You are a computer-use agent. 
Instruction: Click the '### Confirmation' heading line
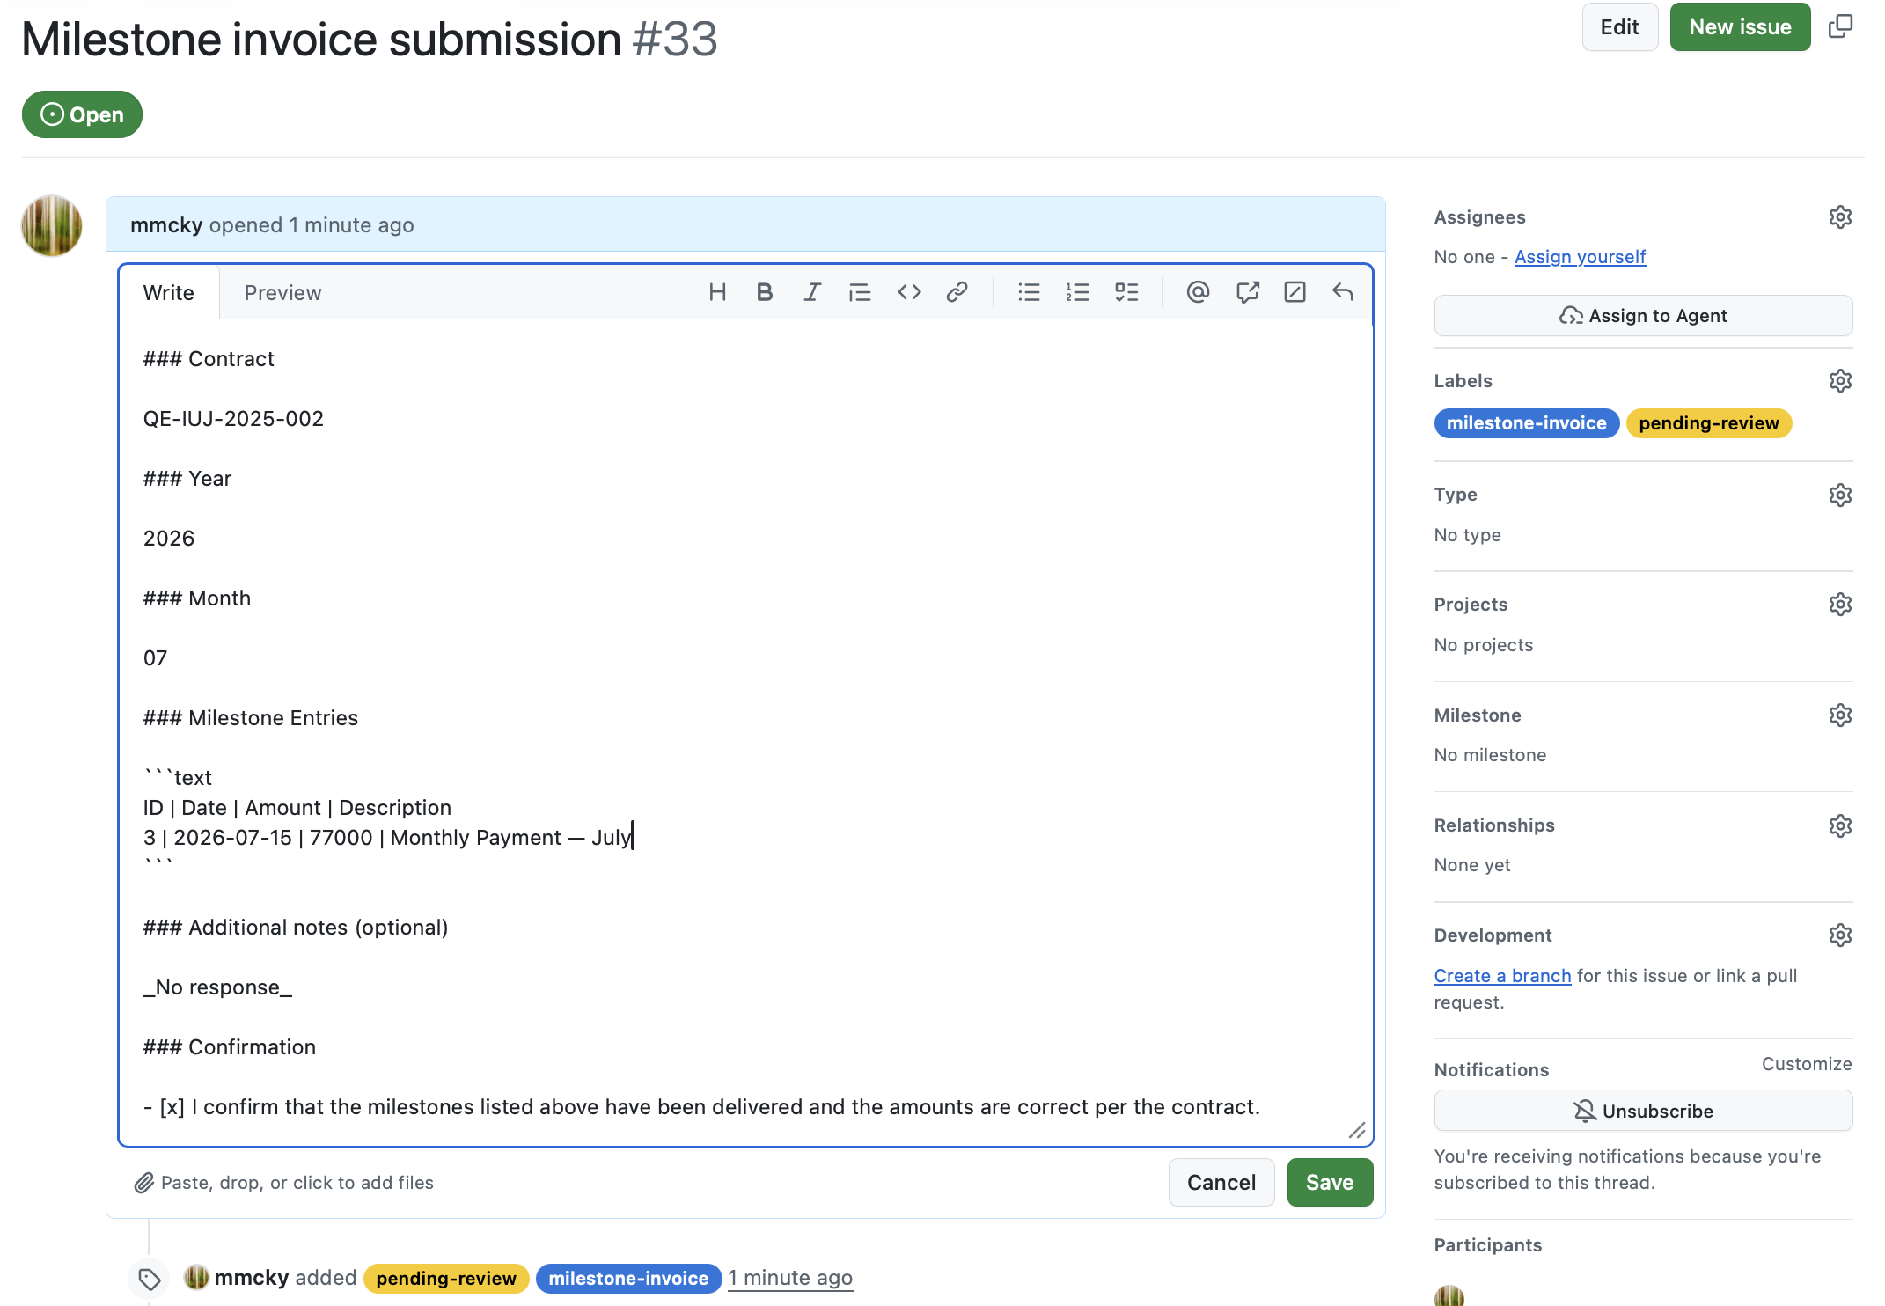click(x=230, y=1047)
